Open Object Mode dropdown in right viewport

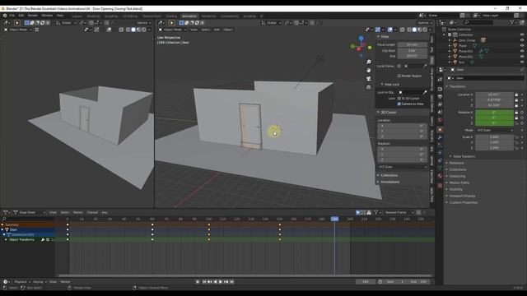[172, 30]
